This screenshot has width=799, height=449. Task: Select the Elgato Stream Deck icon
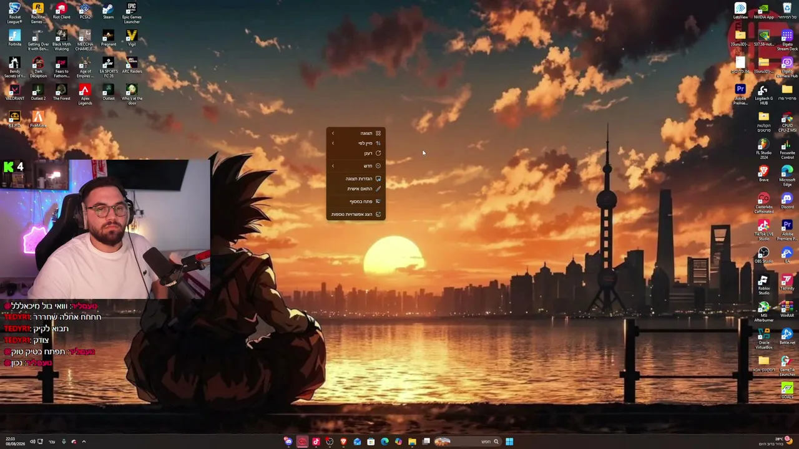click(787, 41)
